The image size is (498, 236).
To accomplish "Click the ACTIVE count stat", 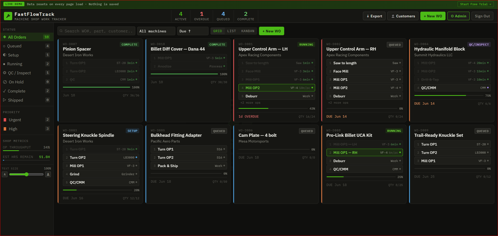I will point(181,16).
